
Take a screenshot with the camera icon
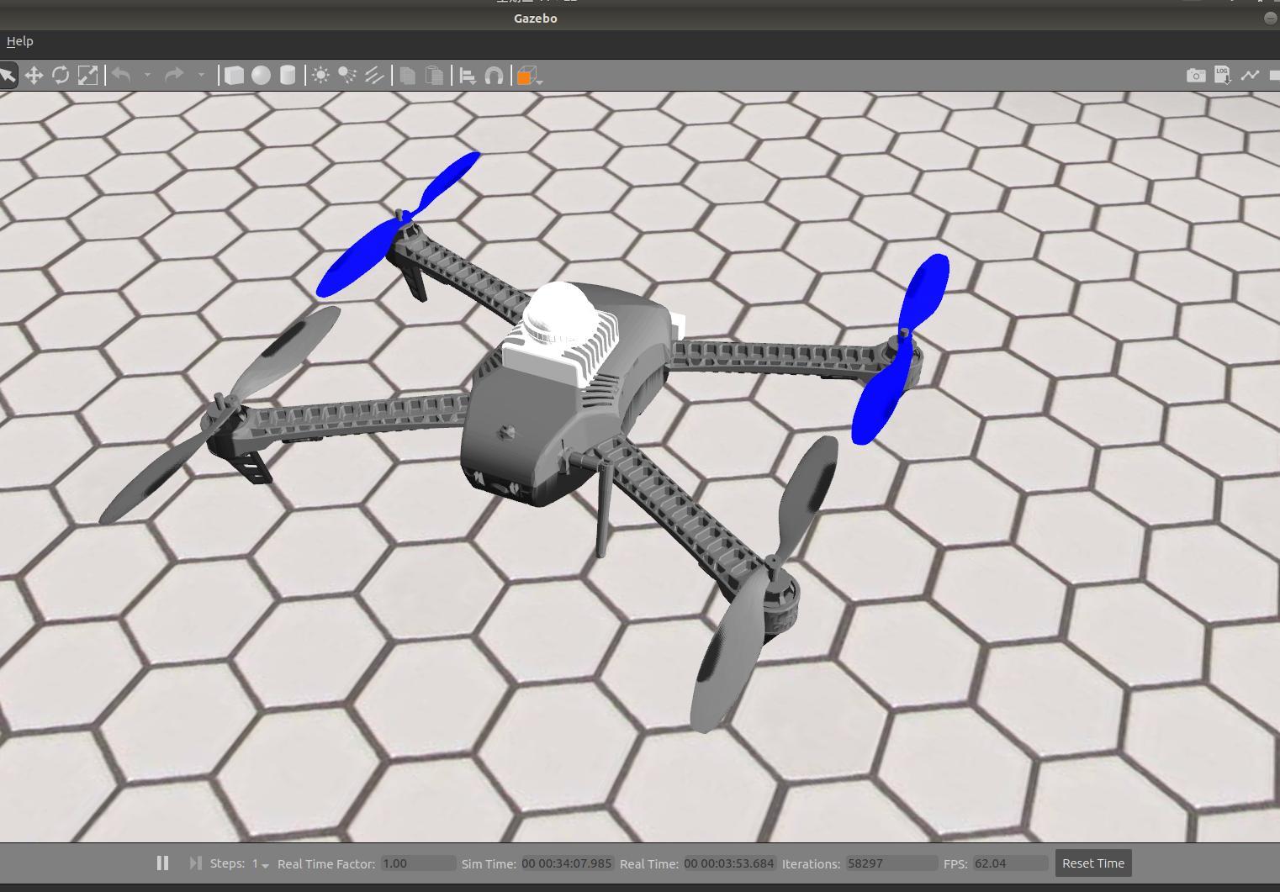tap(1196, 76)
